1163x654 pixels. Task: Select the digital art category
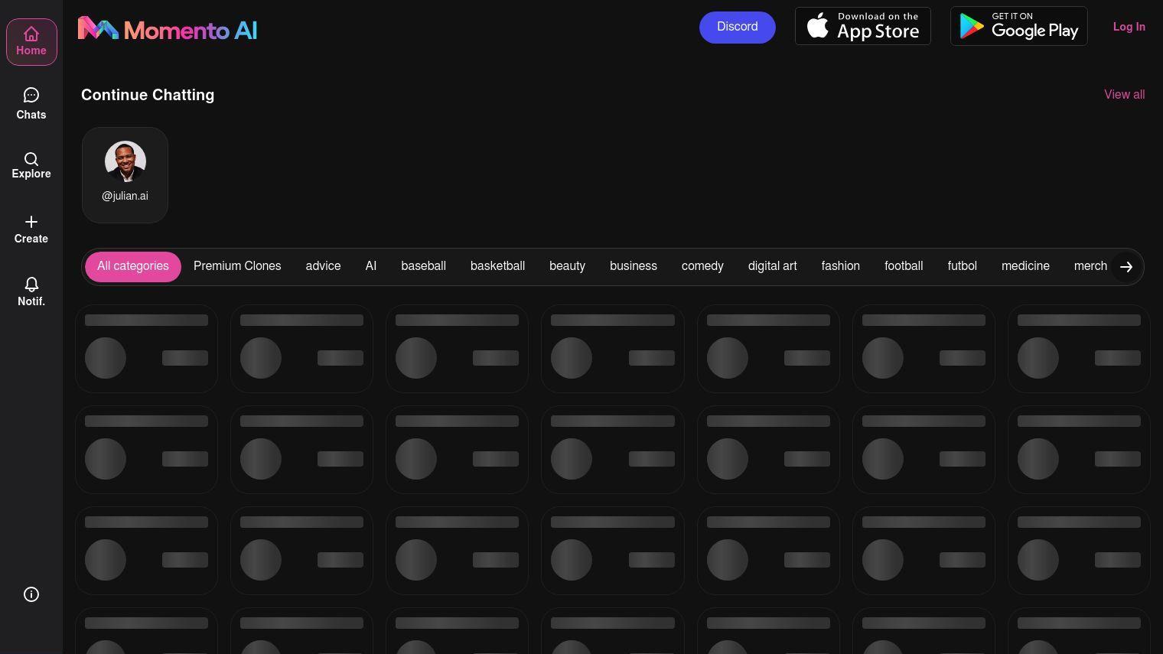pos(772,266)
